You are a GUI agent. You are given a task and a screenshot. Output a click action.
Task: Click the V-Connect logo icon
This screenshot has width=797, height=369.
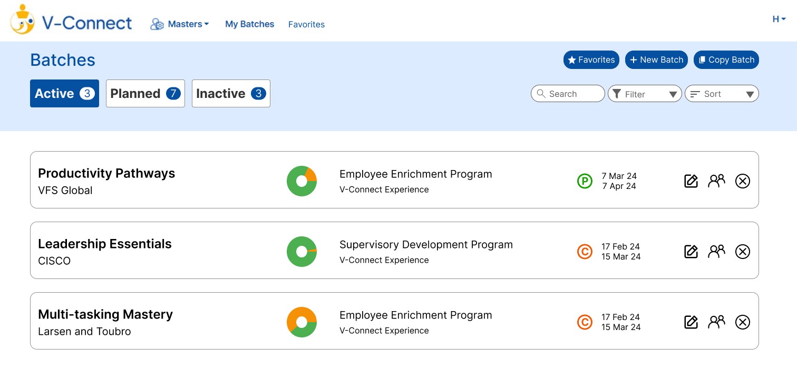22,19
